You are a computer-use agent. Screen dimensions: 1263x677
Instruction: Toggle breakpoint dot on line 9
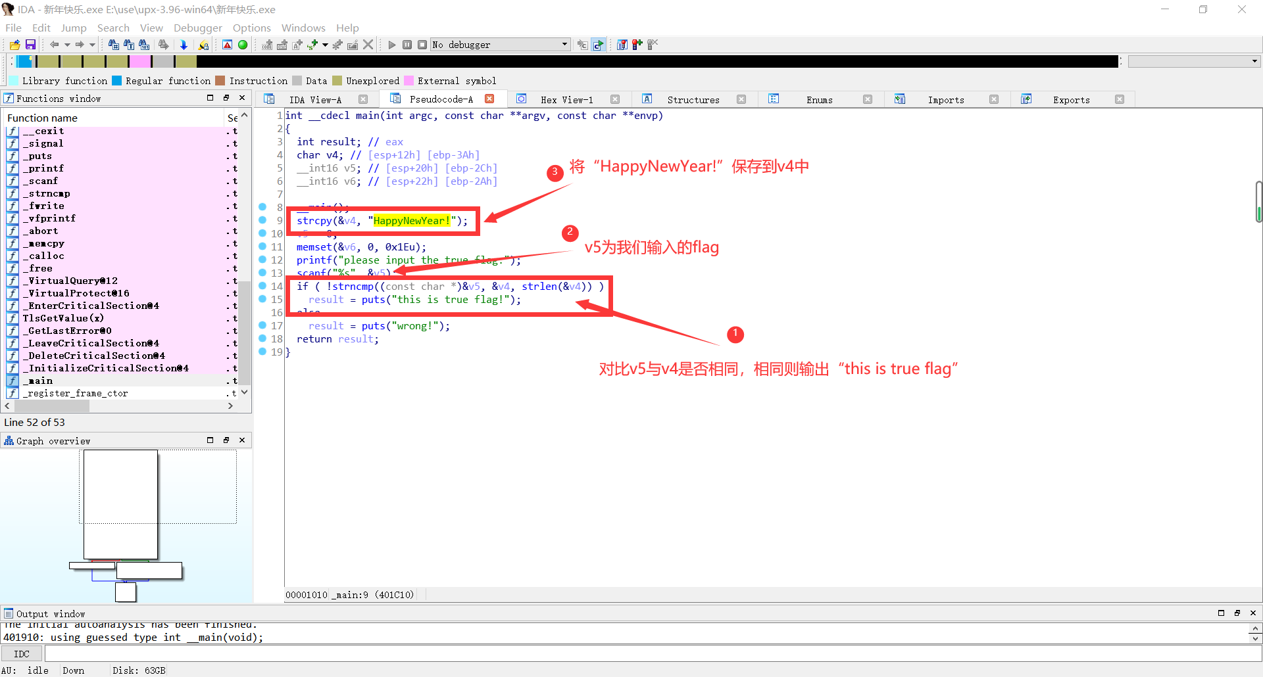(262, 220)
